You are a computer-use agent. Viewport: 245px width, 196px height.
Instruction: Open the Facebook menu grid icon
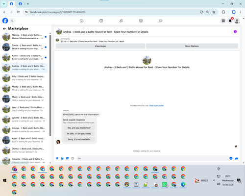pos(223,21)
